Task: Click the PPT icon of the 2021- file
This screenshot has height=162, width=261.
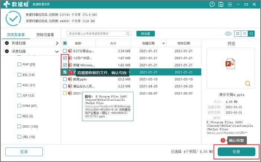Action: [70, 93]
